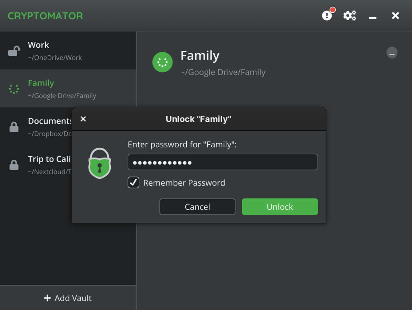Click Add Vault at sidebar bottom
The height and width of the screenshot is (310, 412).
point(68,298)
